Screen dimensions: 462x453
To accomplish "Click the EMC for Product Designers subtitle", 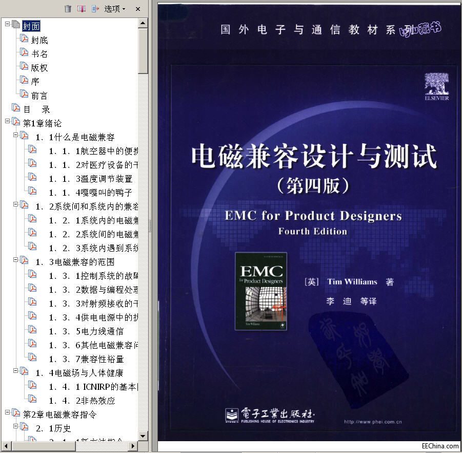I will [x=313, y=216].
